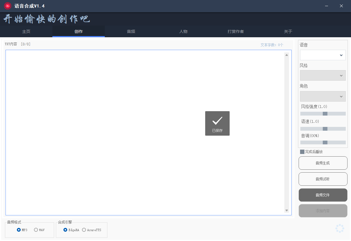
Task: Click the loading spinner icon
Action: [x=340, y=228]
